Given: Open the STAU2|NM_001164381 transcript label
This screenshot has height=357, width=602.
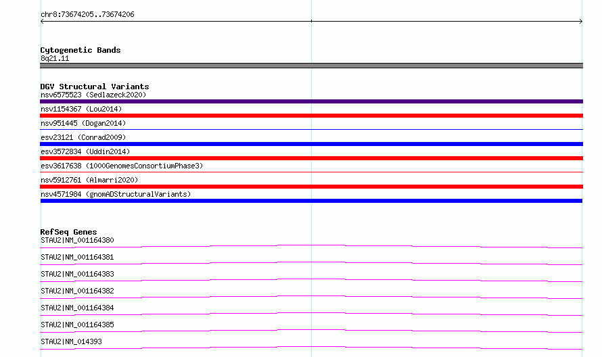Looking at the screenshot, I should coord(77,257).
